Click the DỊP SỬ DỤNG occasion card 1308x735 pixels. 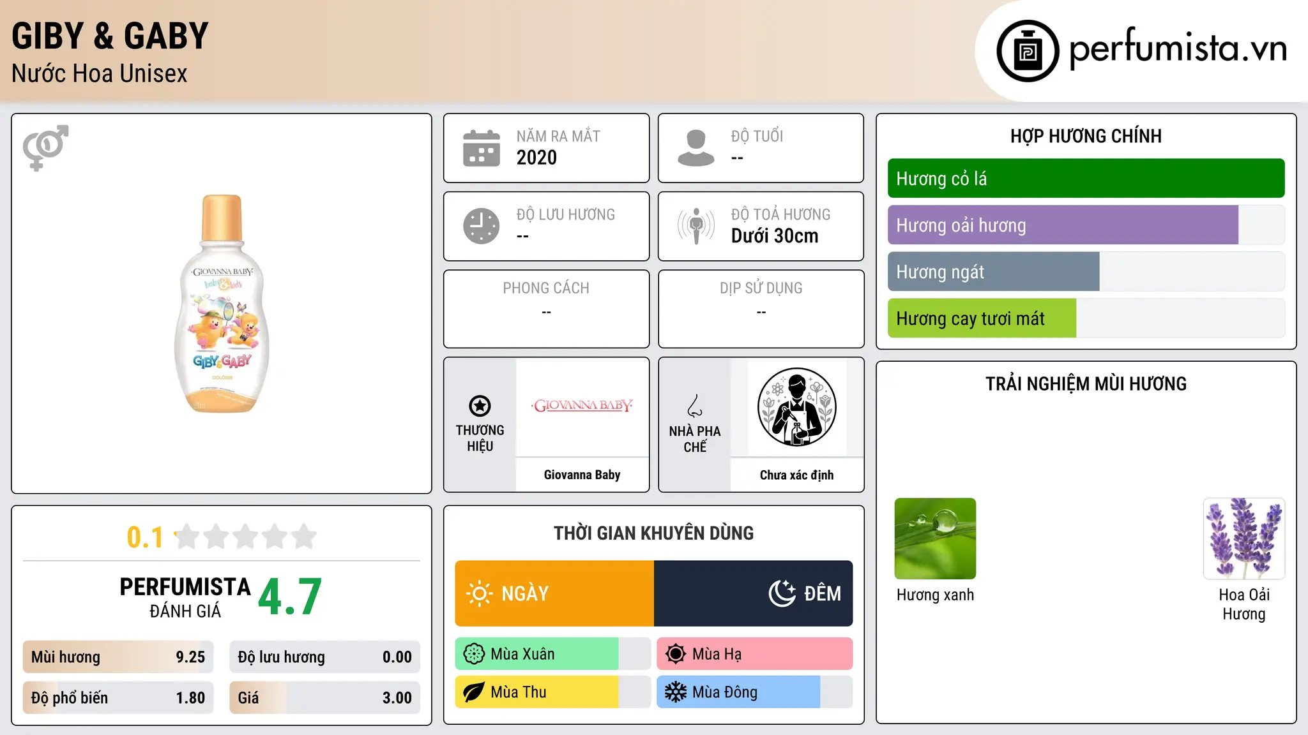coord(761,309)
